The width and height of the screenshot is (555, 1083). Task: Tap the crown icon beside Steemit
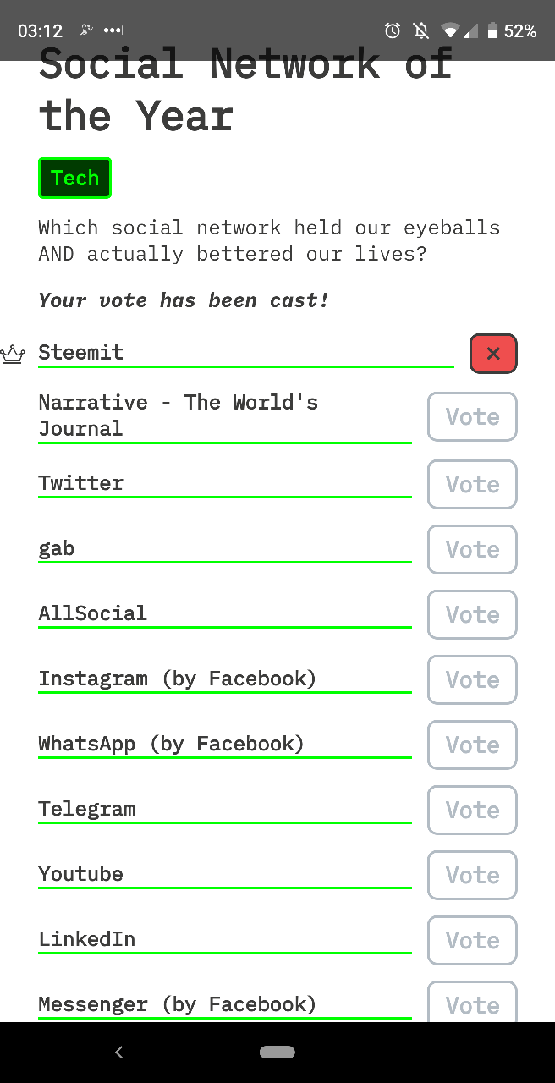point(13,354)
